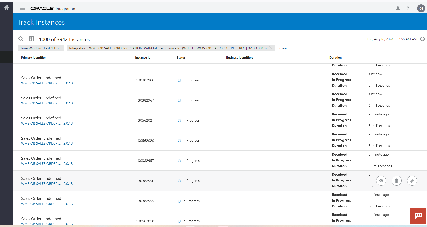Open integration link for instance 130562021
Screen dimensions: 427x227
pos(41,123)
